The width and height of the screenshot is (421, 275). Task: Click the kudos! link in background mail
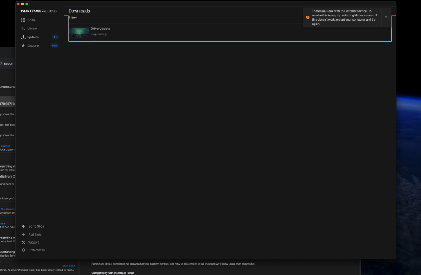pyautogui.click(x=5, y=146)
